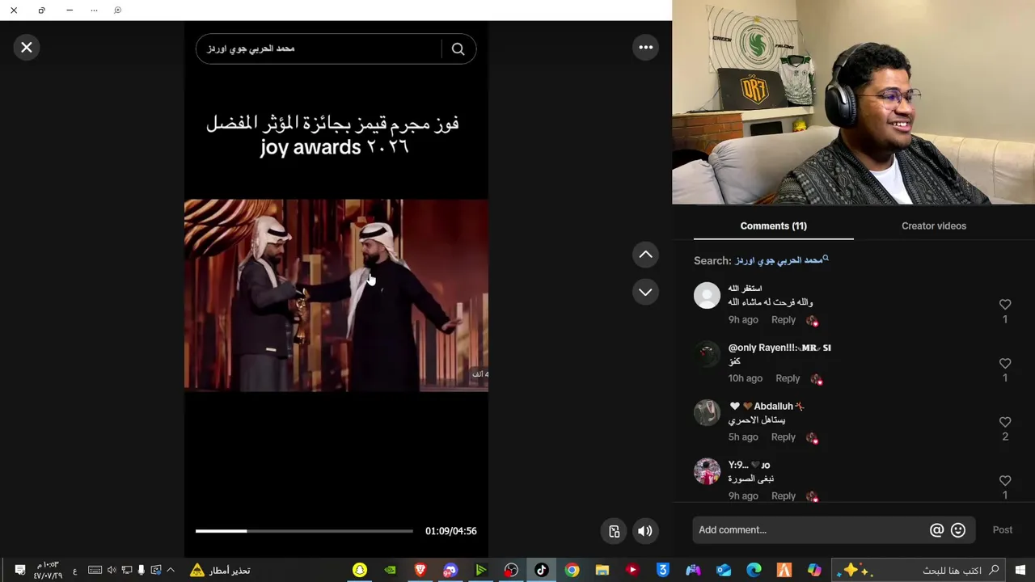Viewport: 1035px width, 582px height.
Task: Open Snapchat from the taskbar
Action: click(360, 571)
